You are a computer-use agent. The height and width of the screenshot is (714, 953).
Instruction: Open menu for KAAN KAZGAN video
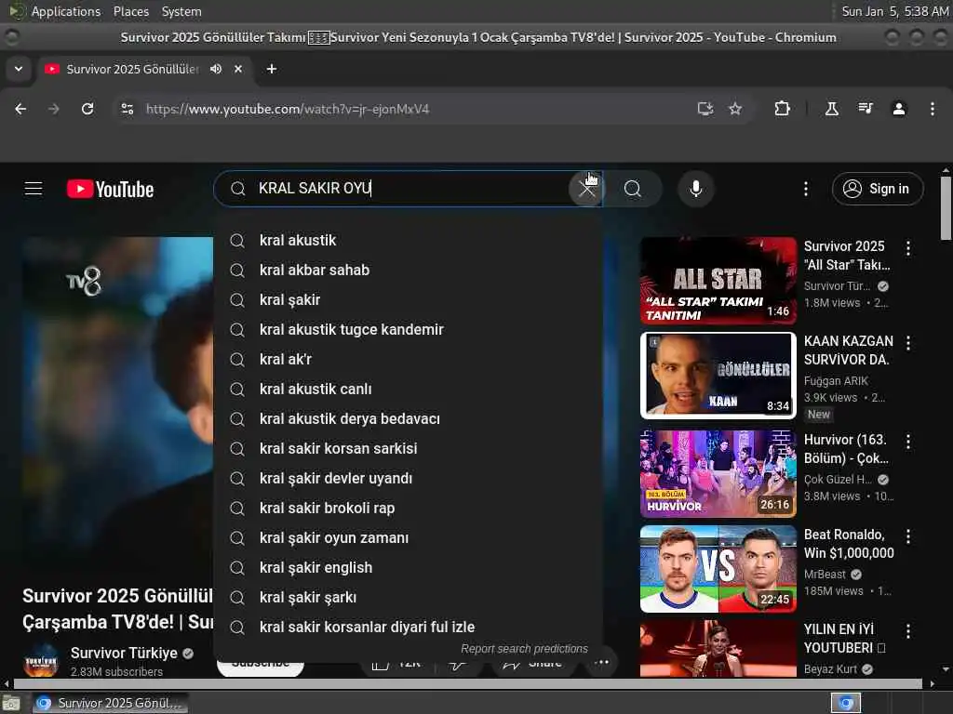908,343
